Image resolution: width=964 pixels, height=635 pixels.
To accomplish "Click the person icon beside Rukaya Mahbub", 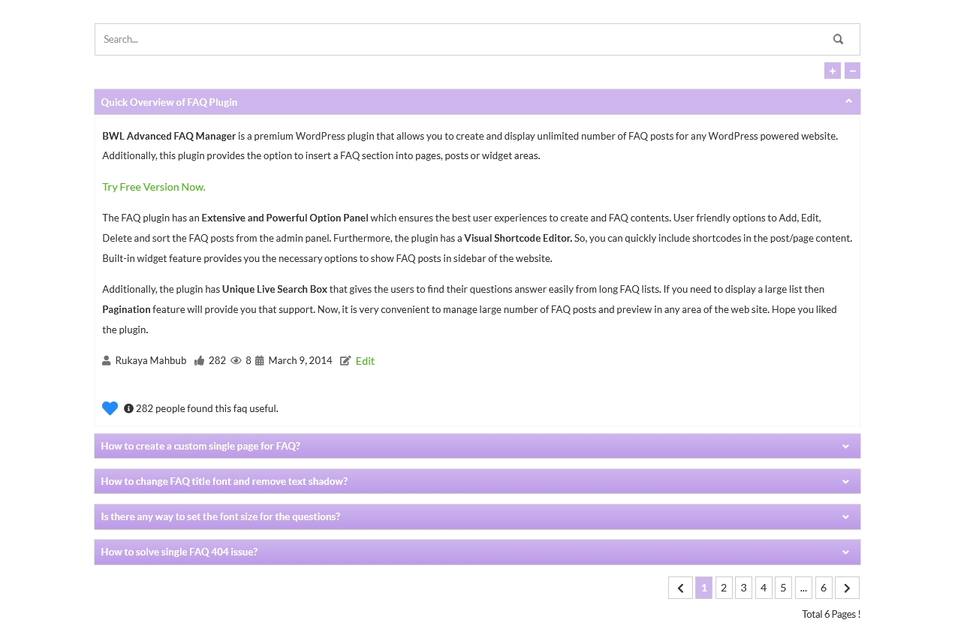I will click(107, 360).
